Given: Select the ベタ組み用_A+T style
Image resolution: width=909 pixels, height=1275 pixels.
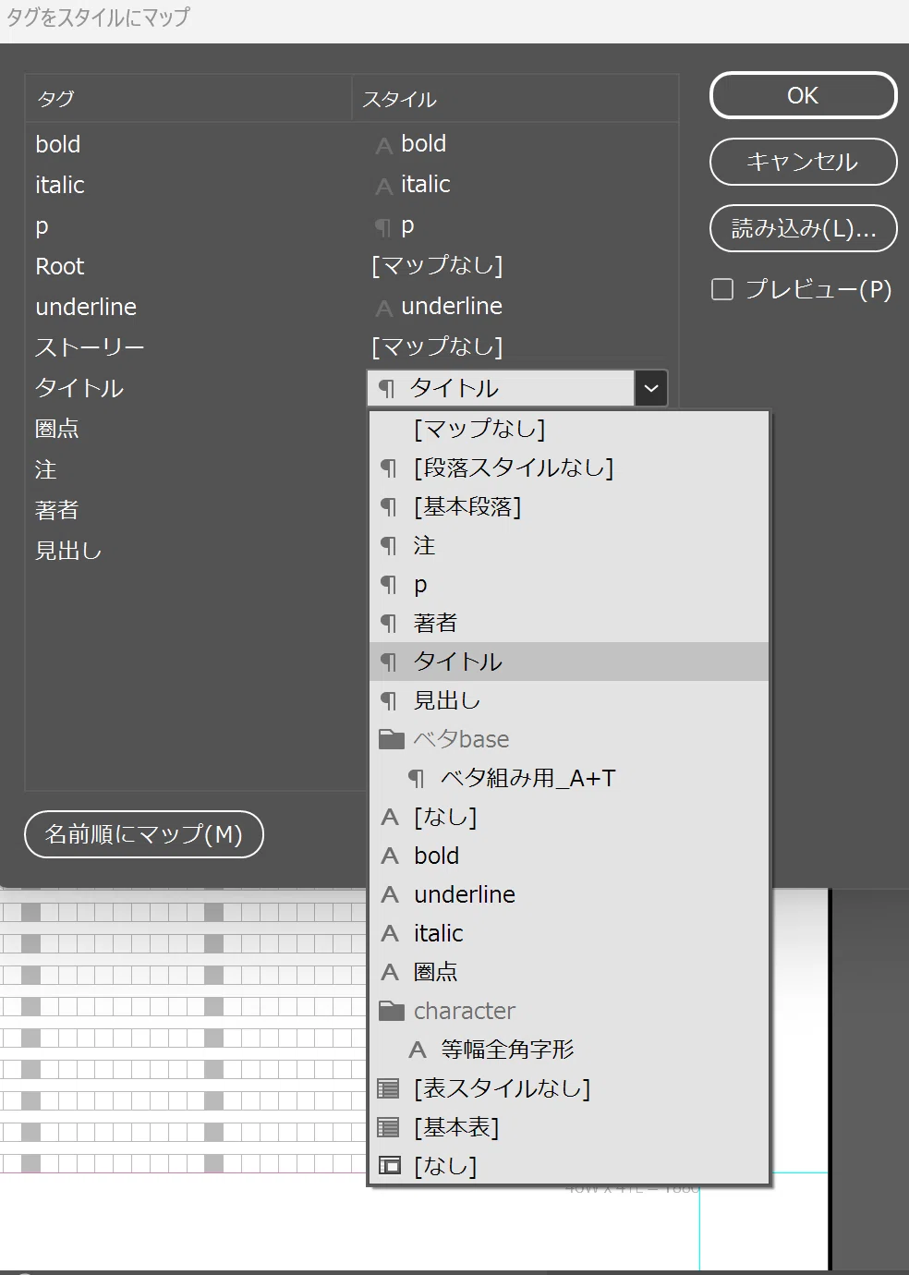Looking at the screenshot, I should (569, 778).
